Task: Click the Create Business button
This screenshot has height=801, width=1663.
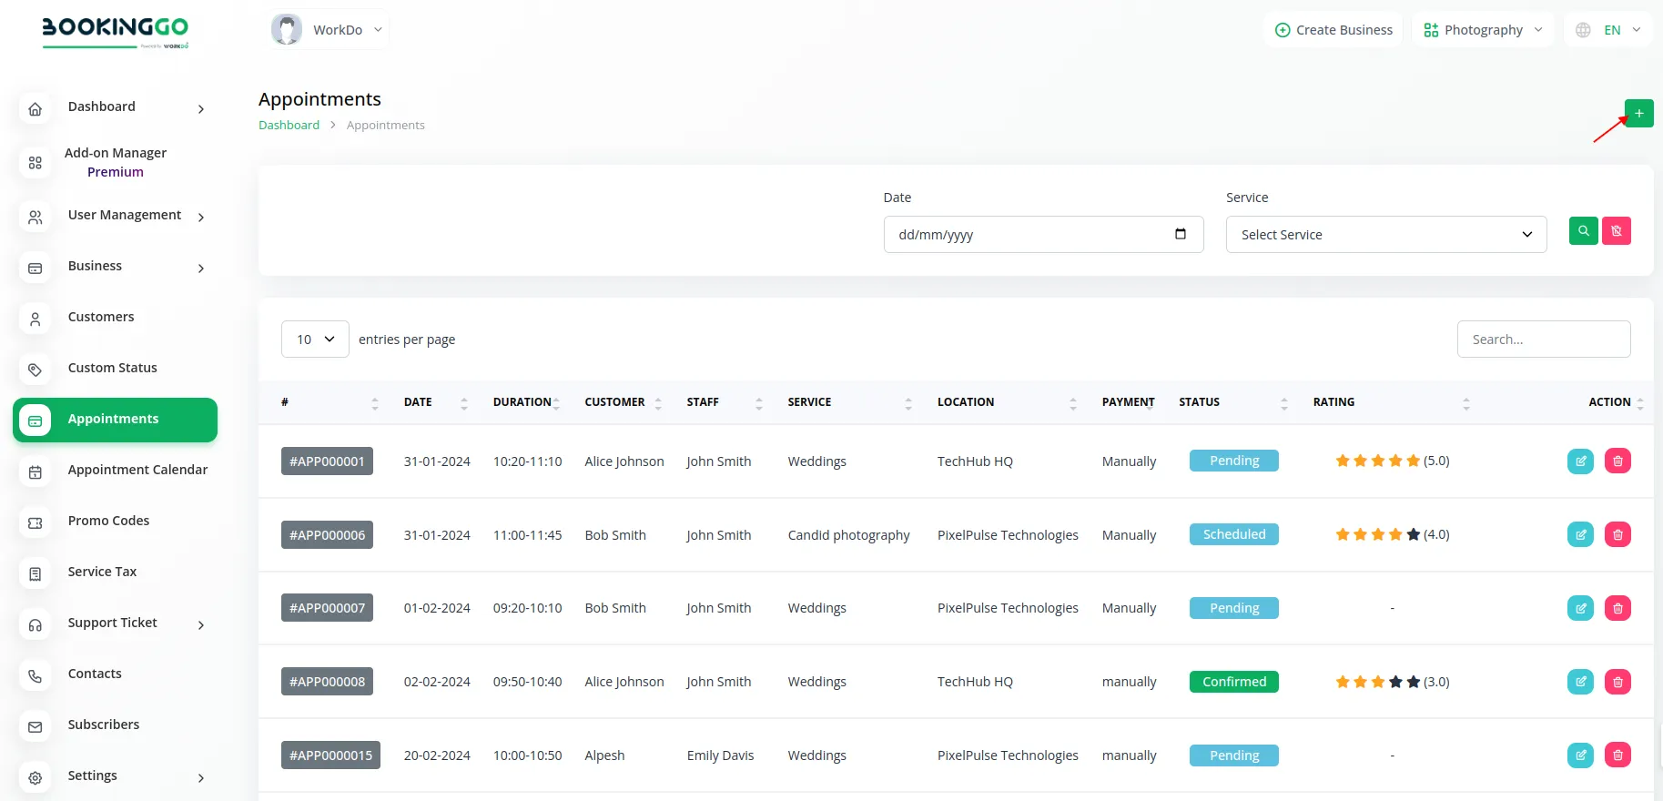Action: [1333, 30]
